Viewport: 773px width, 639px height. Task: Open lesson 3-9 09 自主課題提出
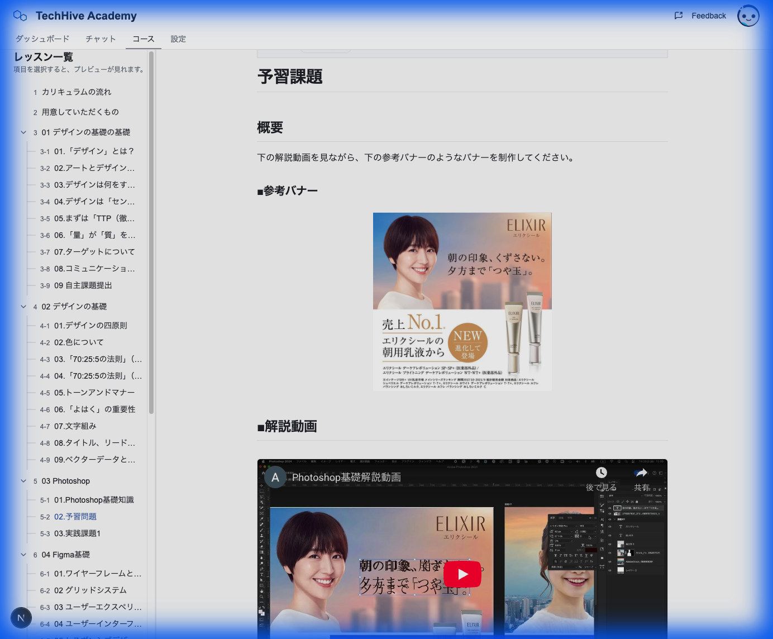tap(83, 285)
